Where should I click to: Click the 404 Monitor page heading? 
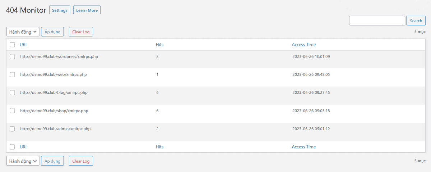pyautogui.click(x=26, y=10)
